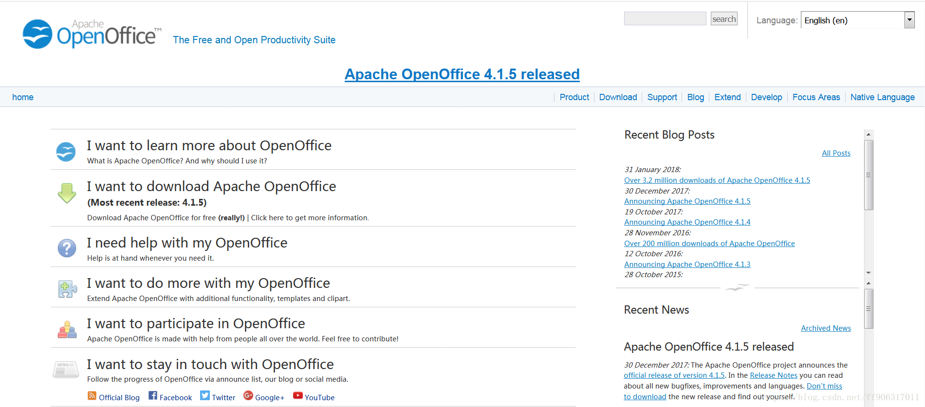Click the search button
Screen dimensions: 925x407
tap(724, 18)
